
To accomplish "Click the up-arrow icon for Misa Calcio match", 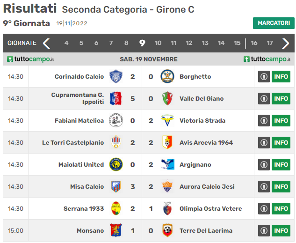I will click(264, 186).
